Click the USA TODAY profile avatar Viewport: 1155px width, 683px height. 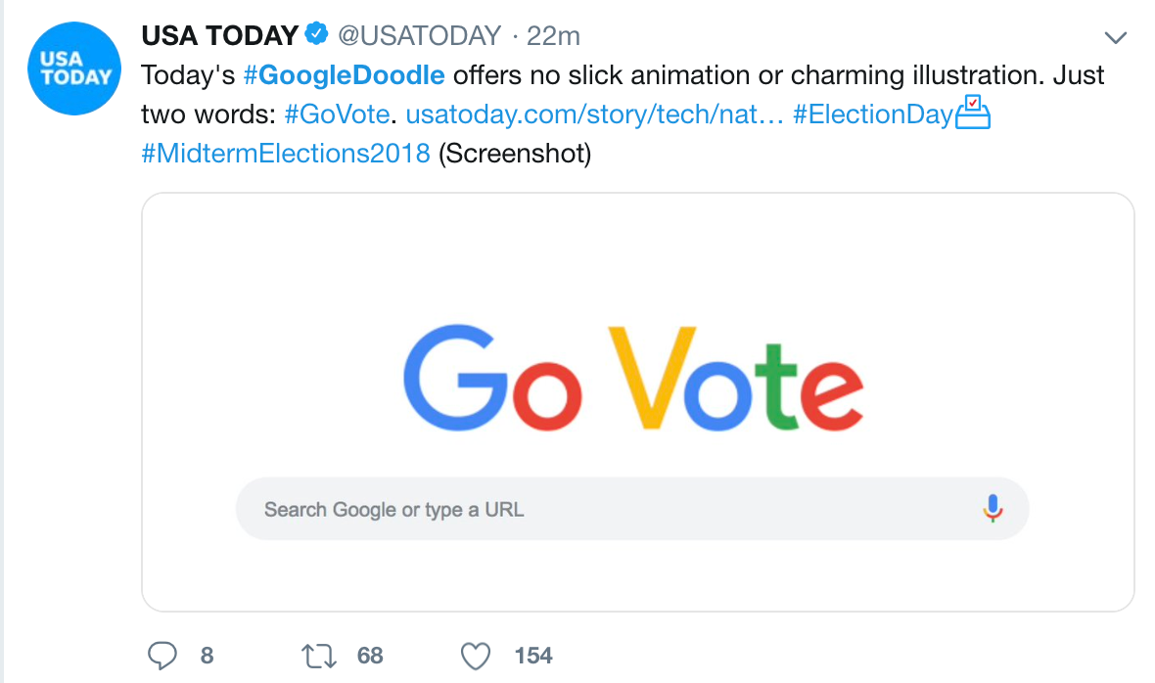73,68
